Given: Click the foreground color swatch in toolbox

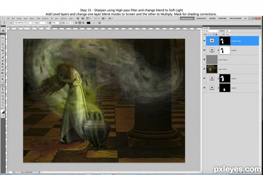Looking at the screenshot, I should click(x=3, y=110).
